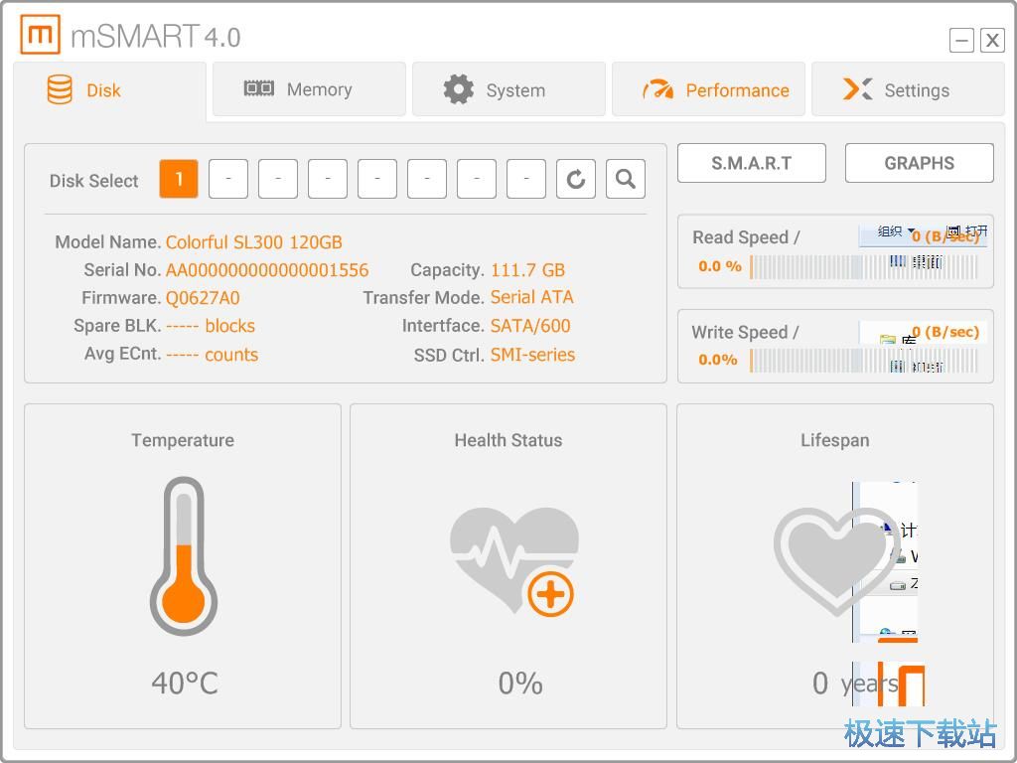Viewport: 1017px width, 763px height.
Task: Click the GRAPHS button
Action: [919, 164]
